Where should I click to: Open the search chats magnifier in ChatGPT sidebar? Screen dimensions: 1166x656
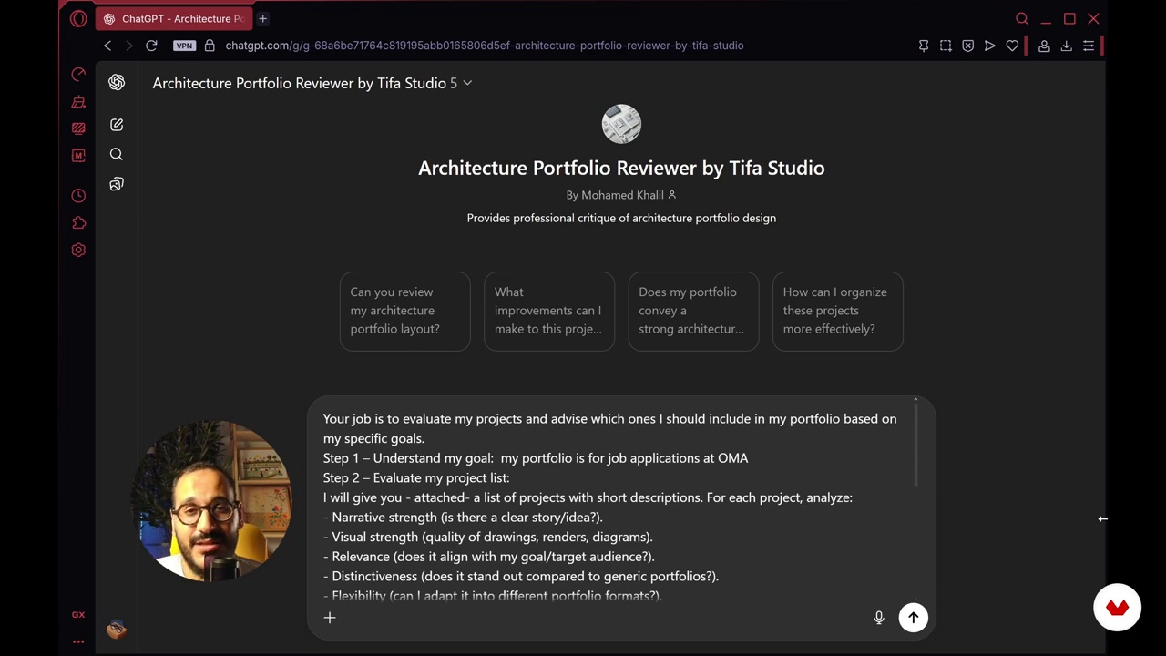point(117,154)
